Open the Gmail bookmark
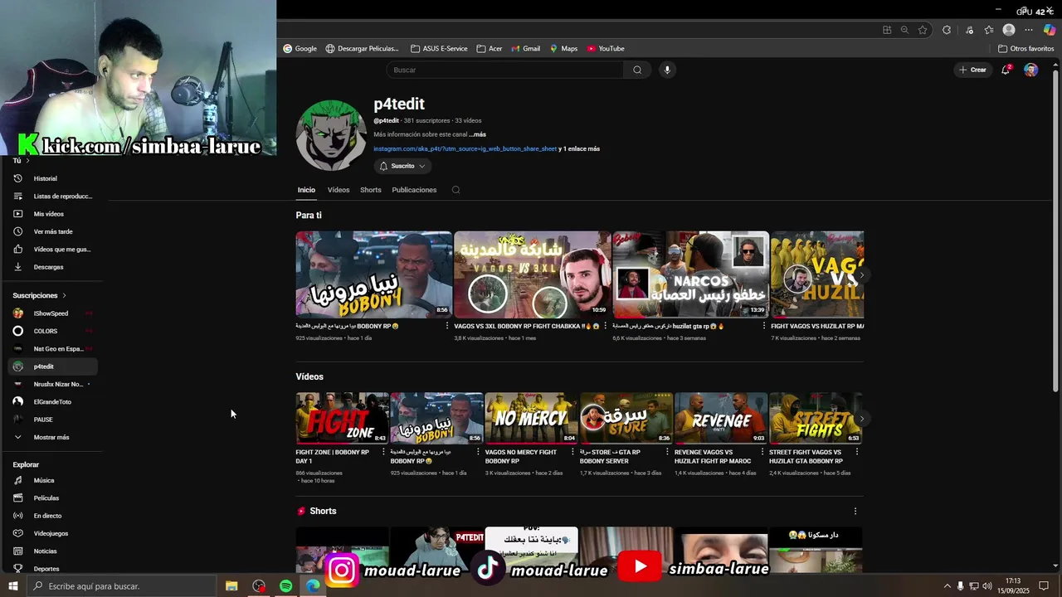Image resolution: width=1062 pixels, height=597 pixels. click(526, 48)
